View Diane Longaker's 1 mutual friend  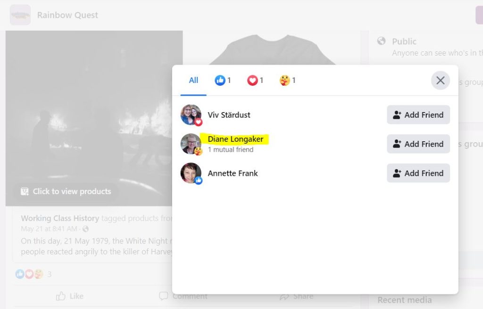click(230, 150)
